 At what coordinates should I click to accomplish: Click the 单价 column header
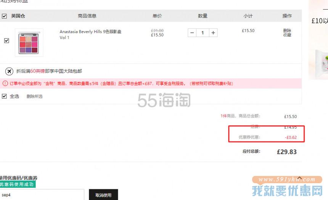pos(157,16)
